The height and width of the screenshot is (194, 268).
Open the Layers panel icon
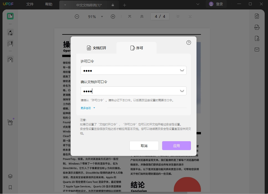[x=10, y=176]
